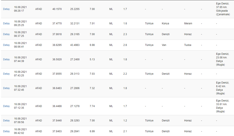Click the Tusba district cell

click(188, 45)
